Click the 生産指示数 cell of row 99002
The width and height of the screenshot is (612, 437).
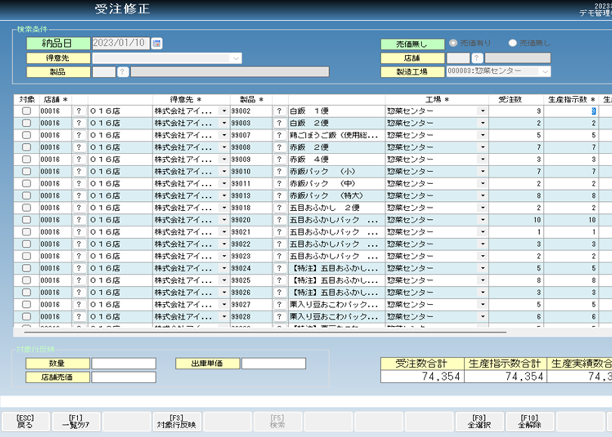click(x=571, y=111)
